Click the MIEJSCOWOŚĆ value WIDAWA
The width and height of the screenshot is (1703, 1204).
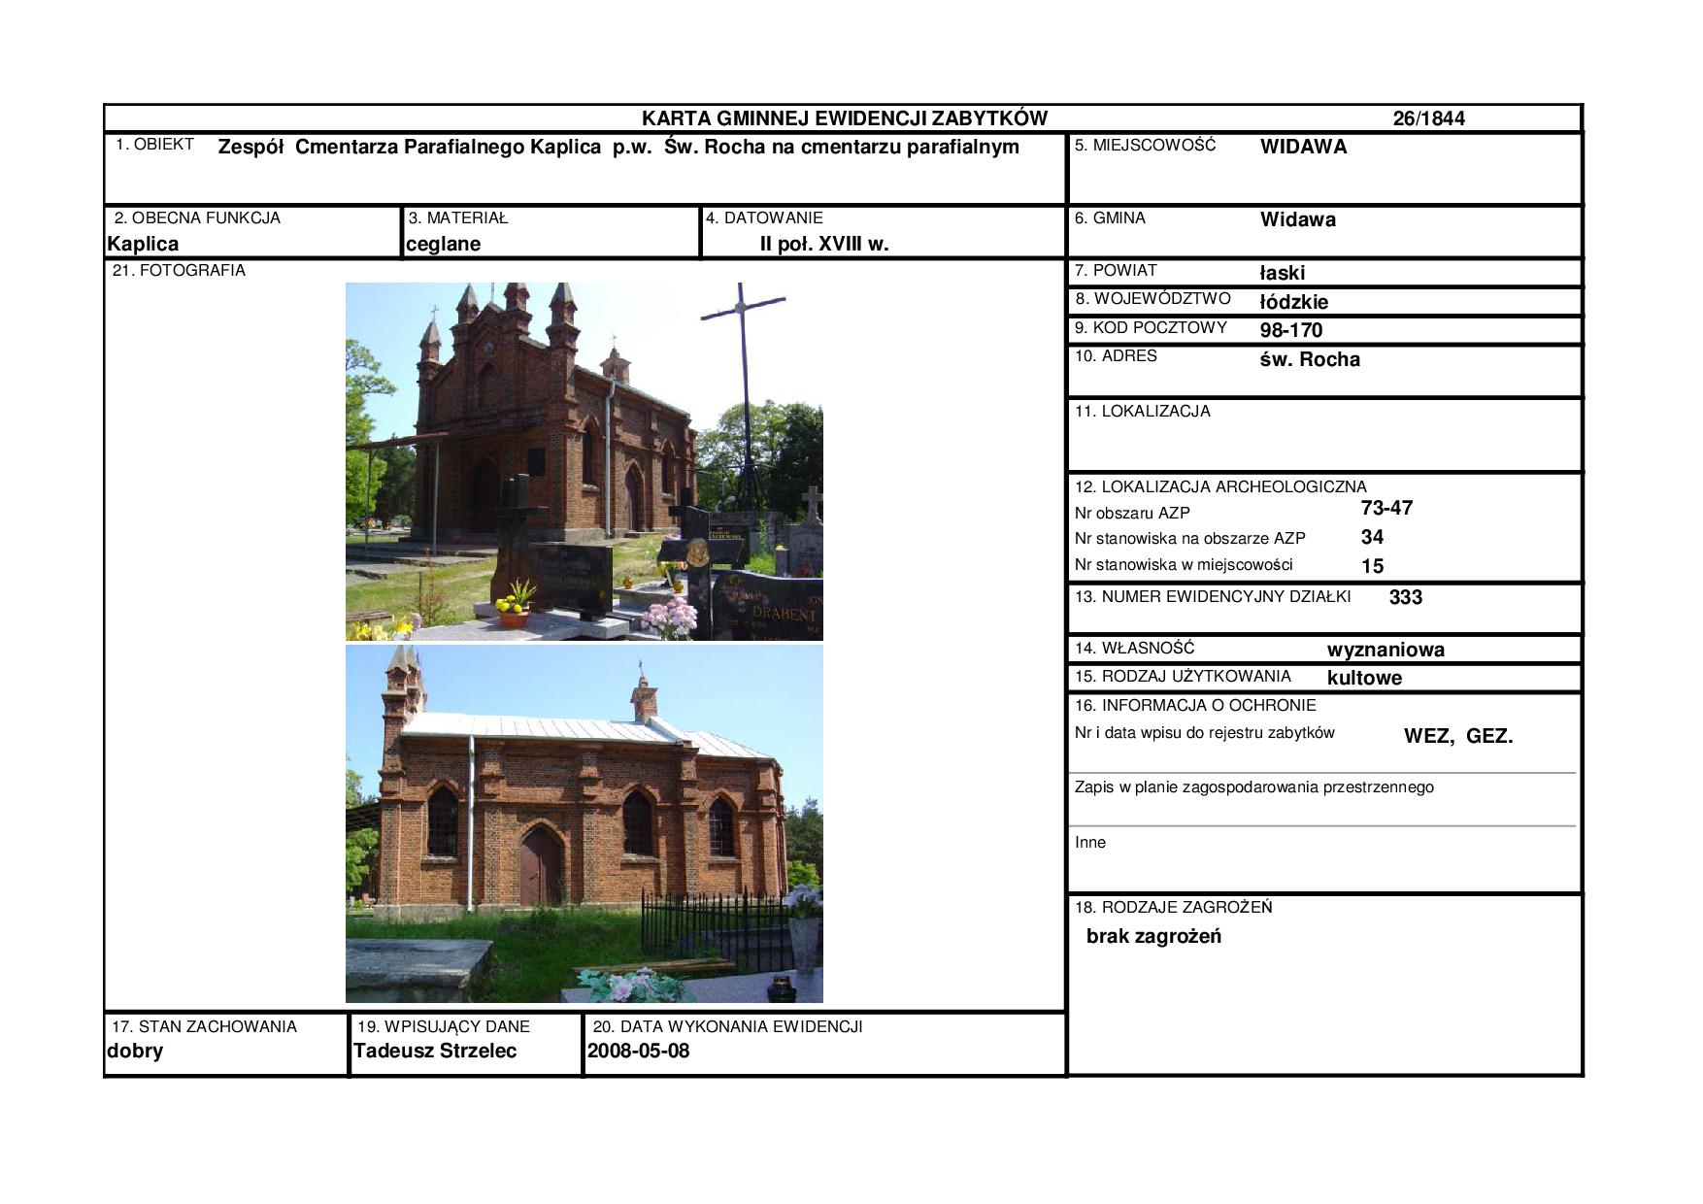click(1303, 147)
